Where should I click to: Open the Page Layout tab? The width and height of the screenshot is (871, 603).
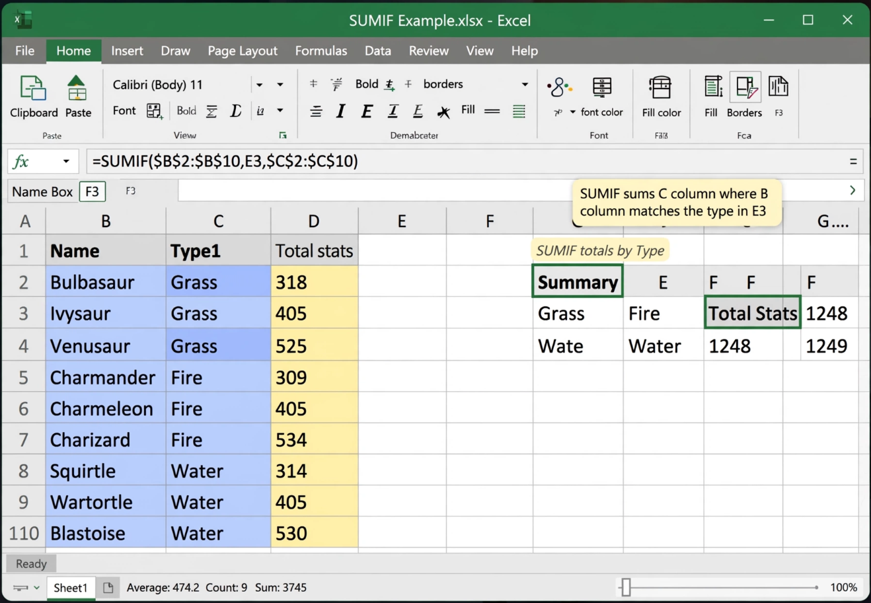coord(243,51)
